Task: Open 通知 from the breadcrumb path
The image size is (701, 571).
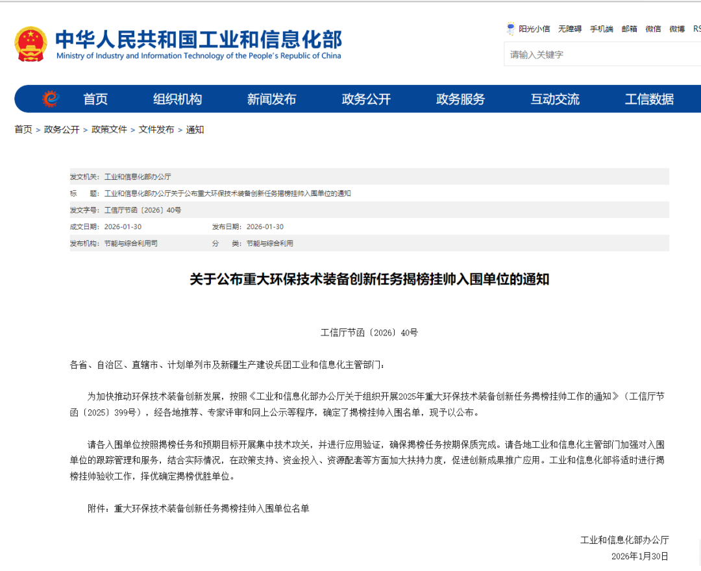Action: pyautogui.click(x=194, y=129)
